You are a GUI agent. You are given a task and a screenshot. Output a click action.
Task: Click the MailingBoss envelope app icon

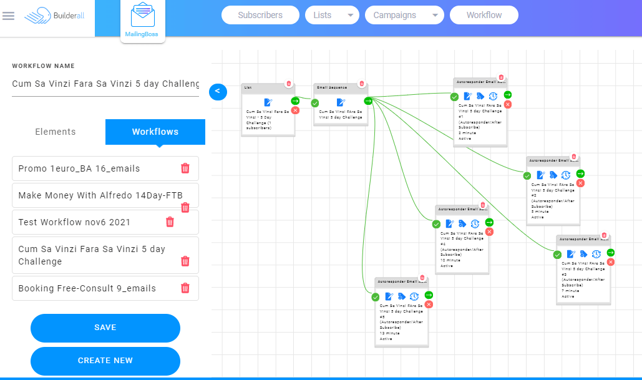coord(142,17)
